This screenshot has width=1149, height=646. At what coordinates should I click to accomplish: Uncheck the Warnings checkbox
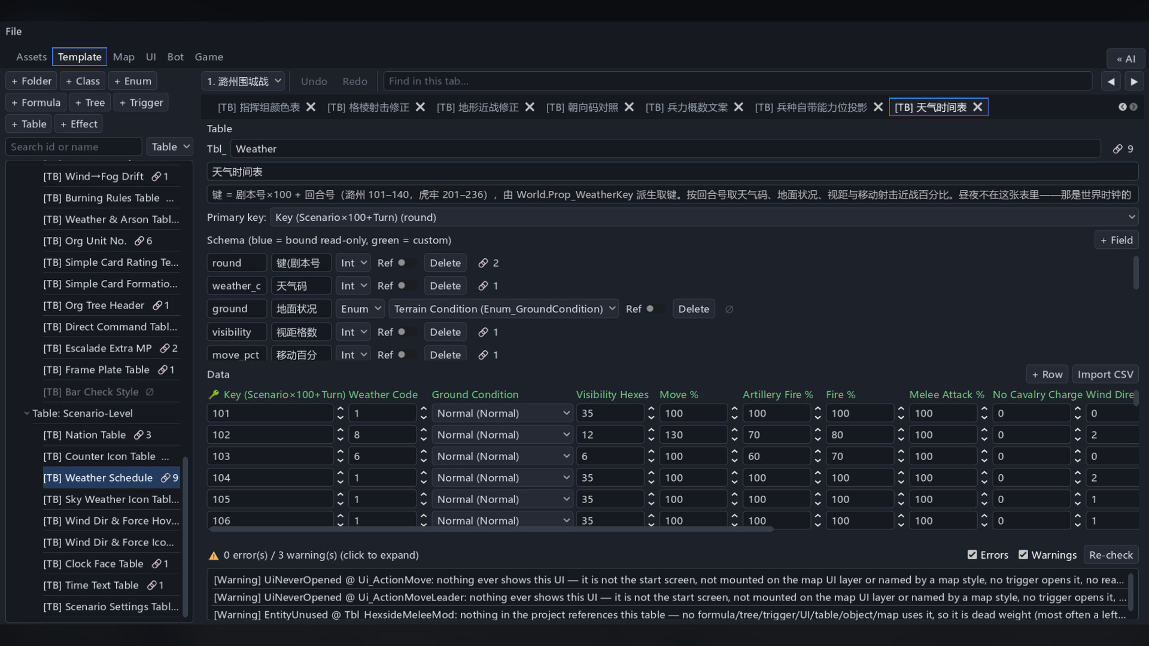(1023, 555)
